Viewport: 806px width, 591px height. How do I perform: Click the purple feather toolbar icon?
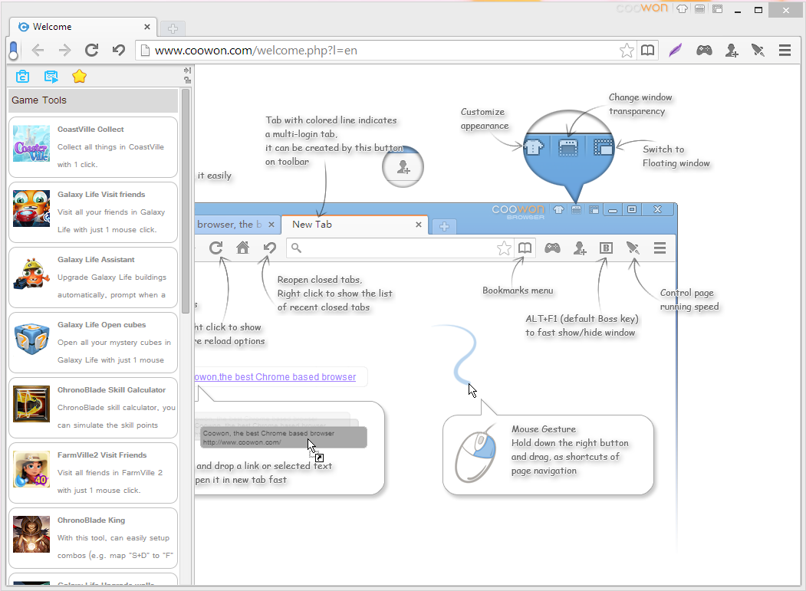pos(676,51)
